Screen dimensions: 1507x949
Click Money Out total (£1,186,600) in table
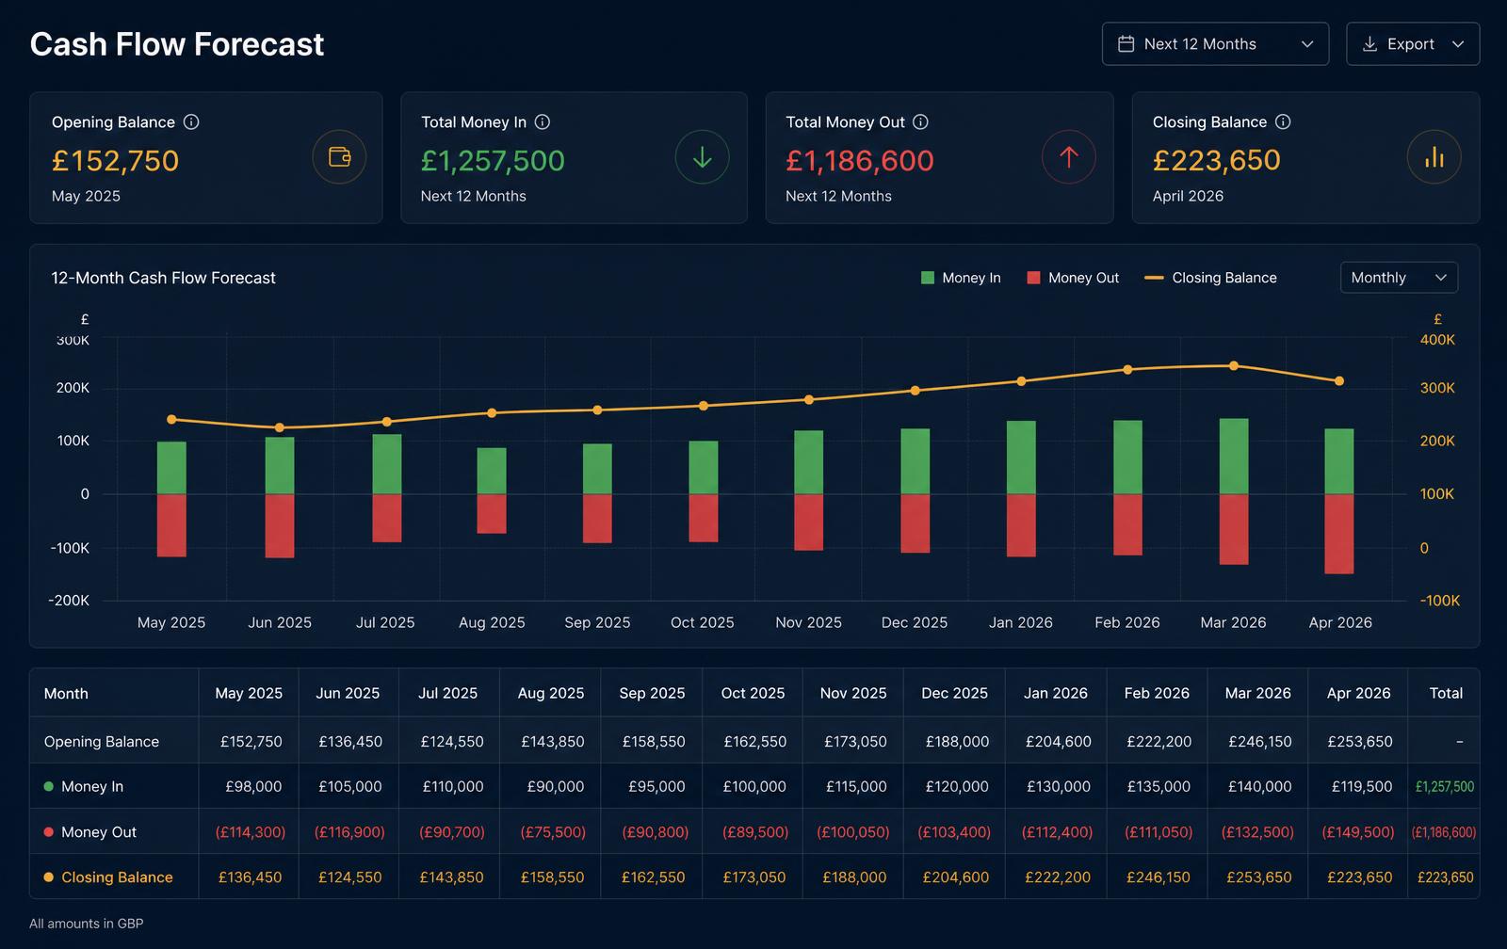point(1444,832)
